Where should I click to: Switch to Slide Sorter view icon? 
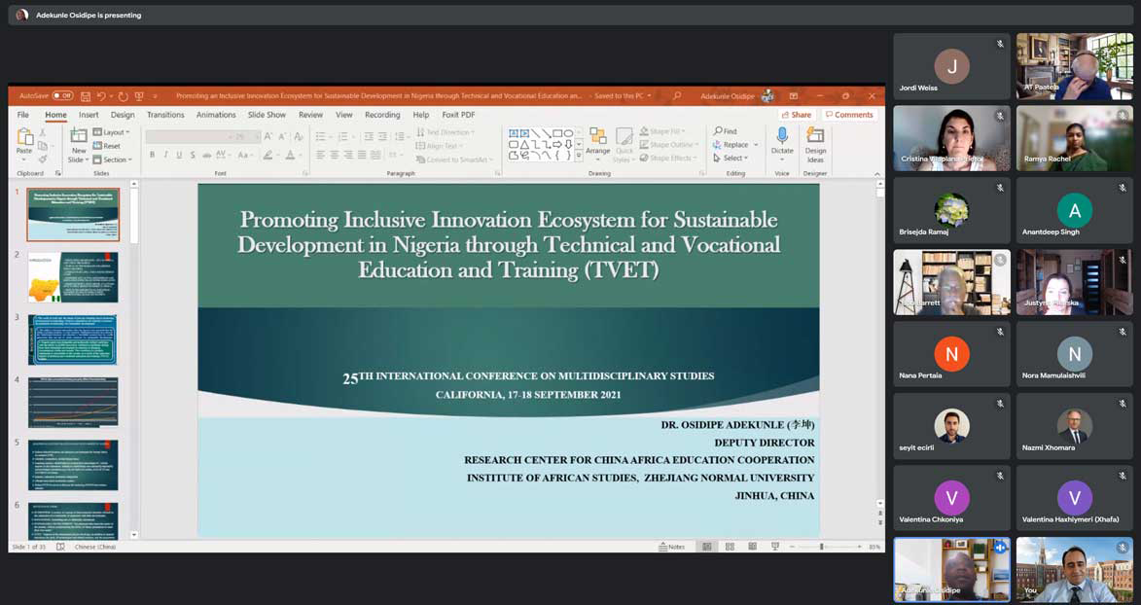tap(730, 547)
